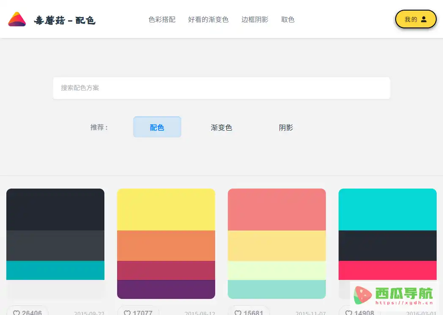The height and width of the screenshot is (315, 443).
Task: Click the 我的 account button
Action: click(416, 19)
